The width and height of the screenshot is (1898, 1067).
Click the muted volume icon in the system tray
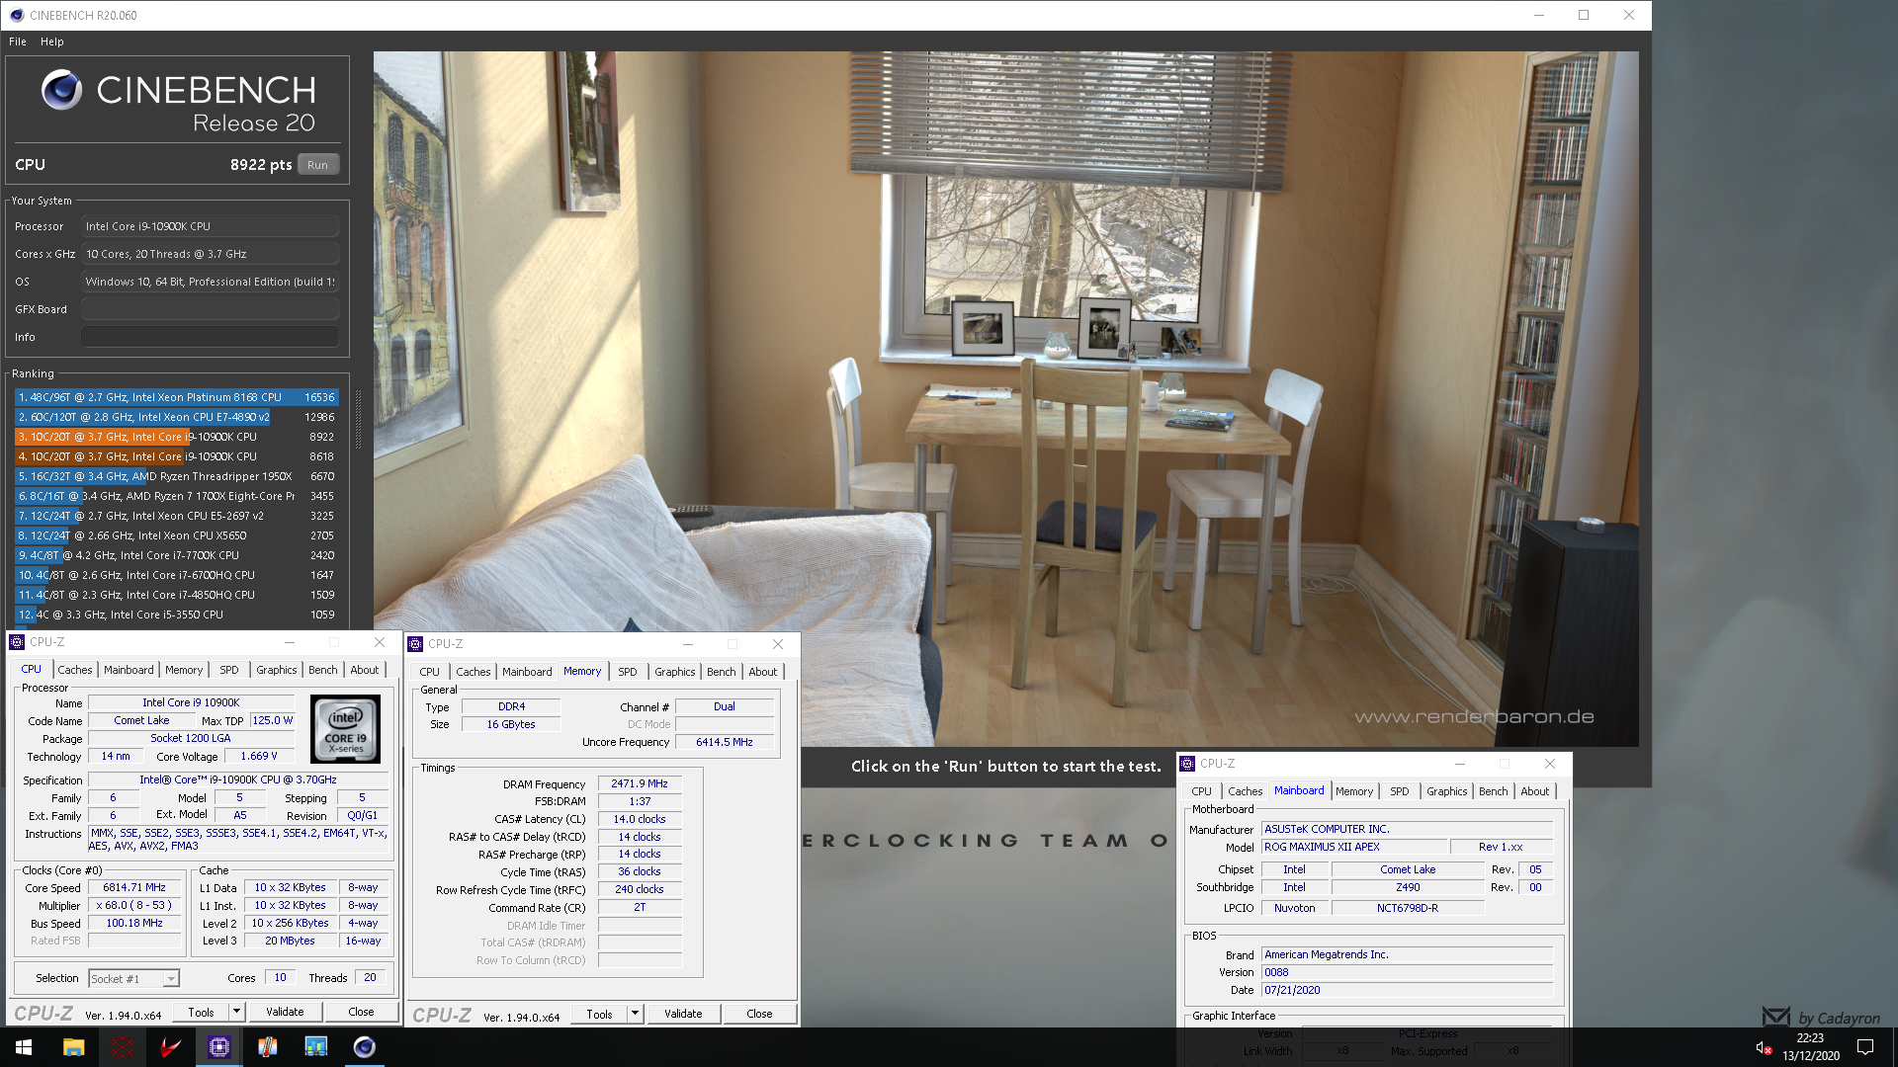pyautogui.click(x=1764, y=1047)
